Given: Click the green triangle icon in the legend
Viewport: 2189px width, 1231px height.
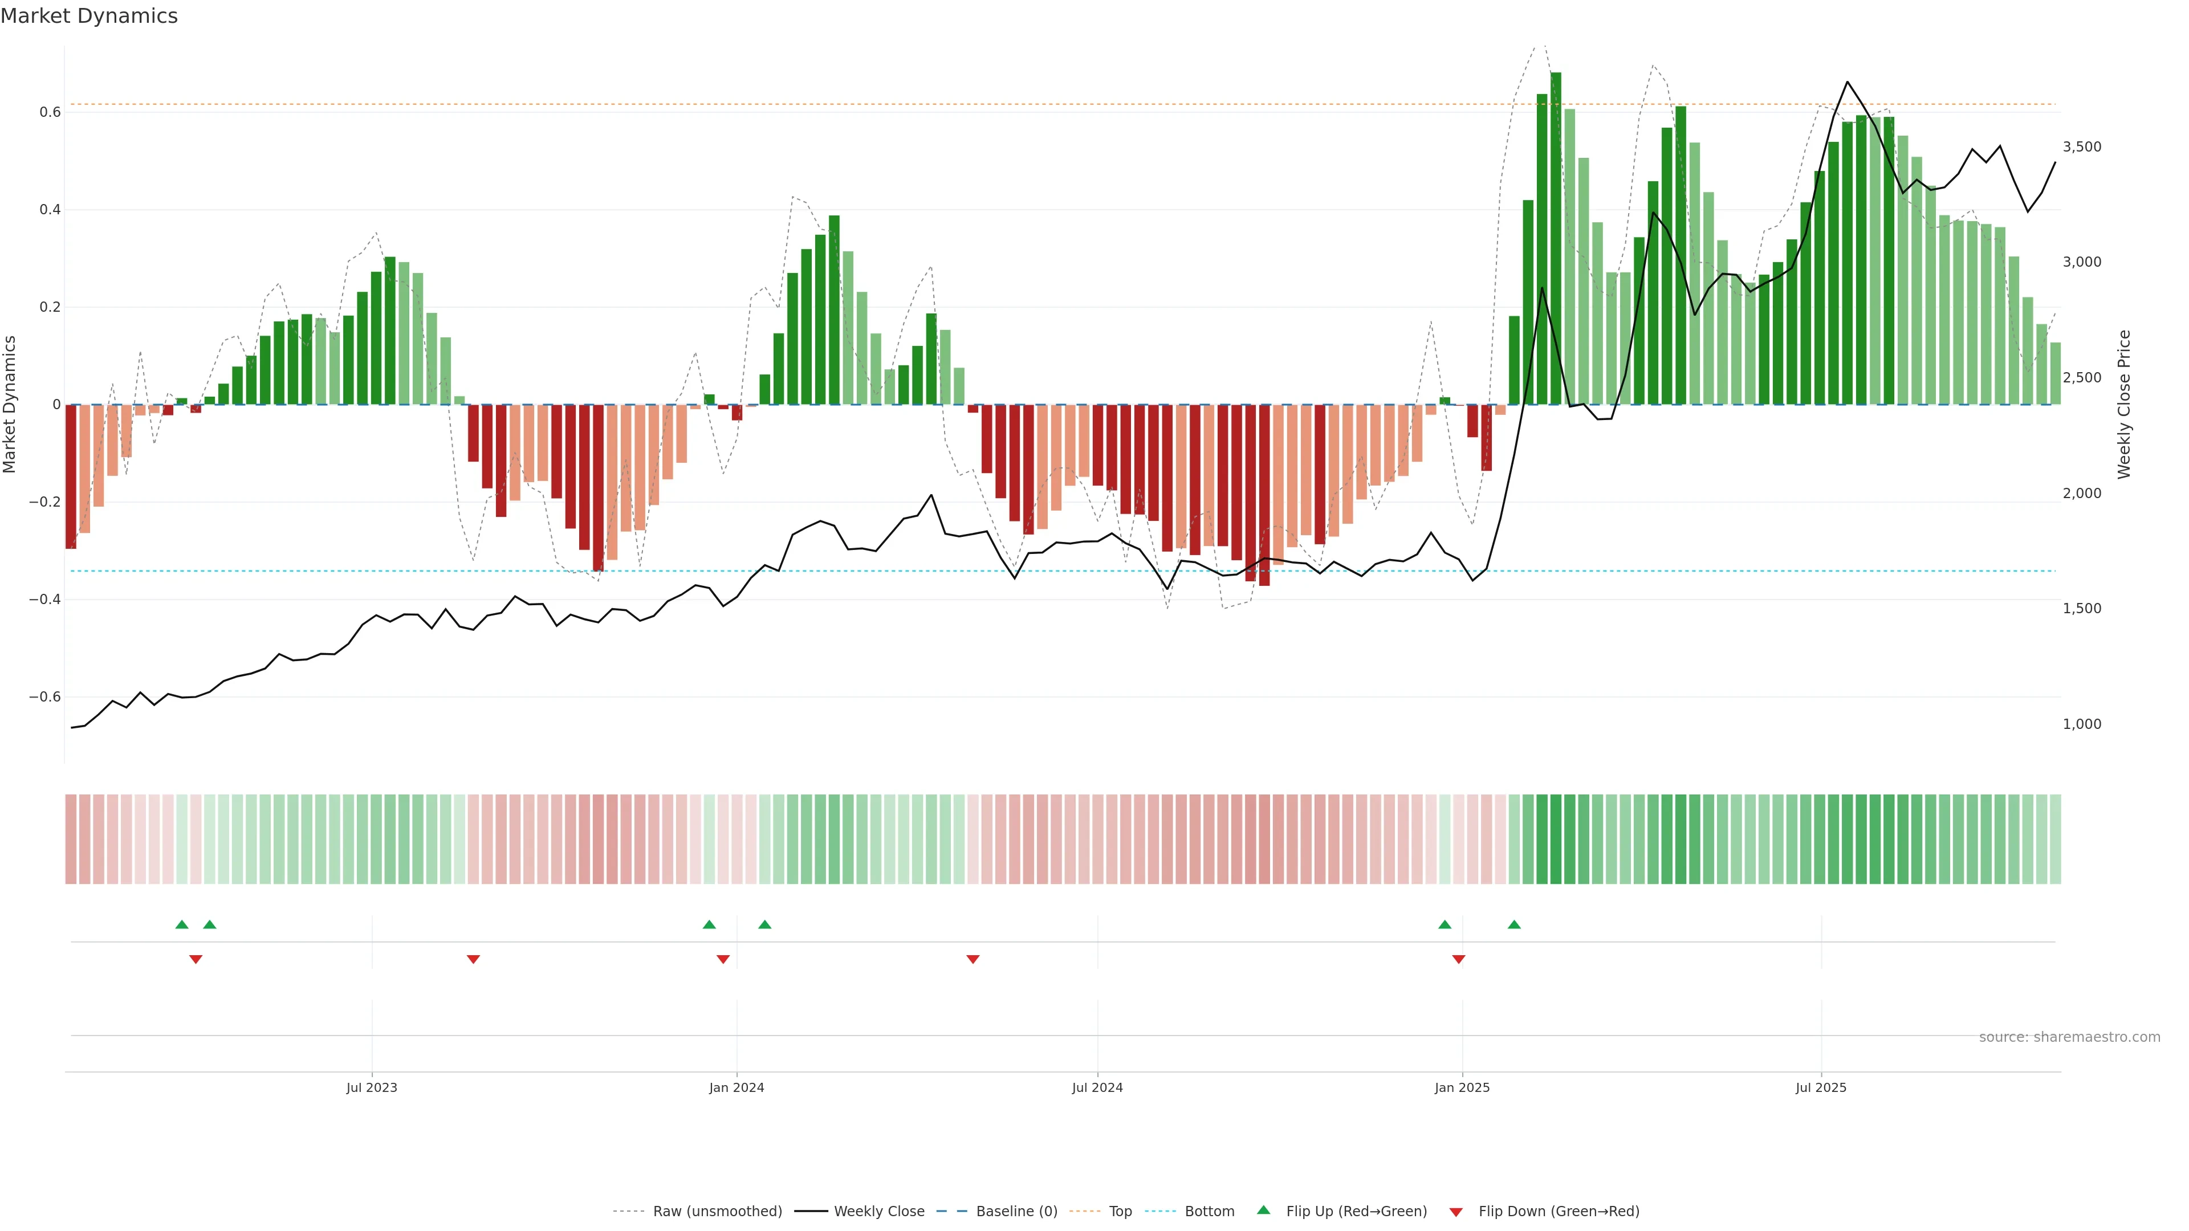Looking at the screenshot, I should pyautogui.click(x=1264, y=1210).
